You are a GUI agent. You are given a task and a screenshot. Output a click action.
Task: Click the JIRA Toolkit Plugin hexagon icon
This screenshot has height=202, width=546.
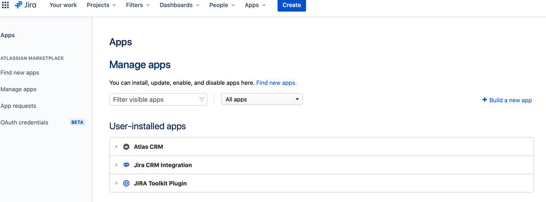(x=126, y=183)
